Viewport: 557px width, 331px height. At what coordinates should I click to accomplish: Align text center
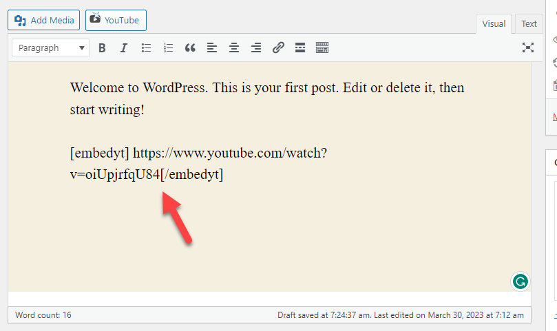coord(234,47)
